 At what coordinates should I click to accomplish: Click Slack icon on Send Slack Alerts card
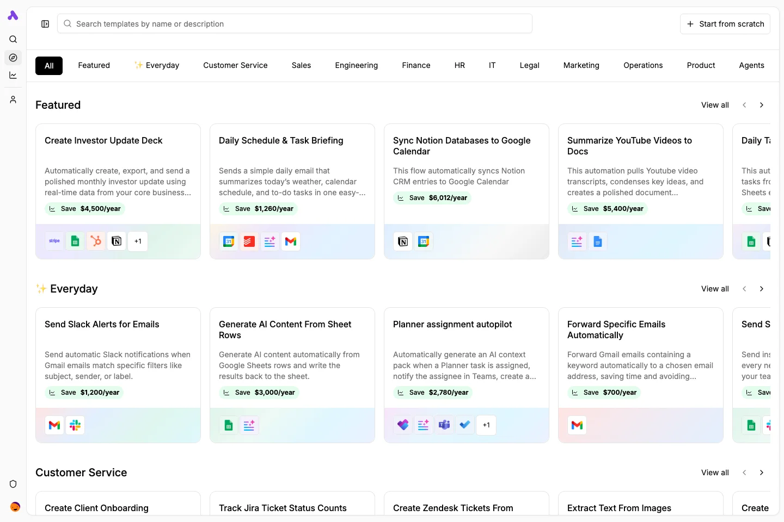(75, 425)
